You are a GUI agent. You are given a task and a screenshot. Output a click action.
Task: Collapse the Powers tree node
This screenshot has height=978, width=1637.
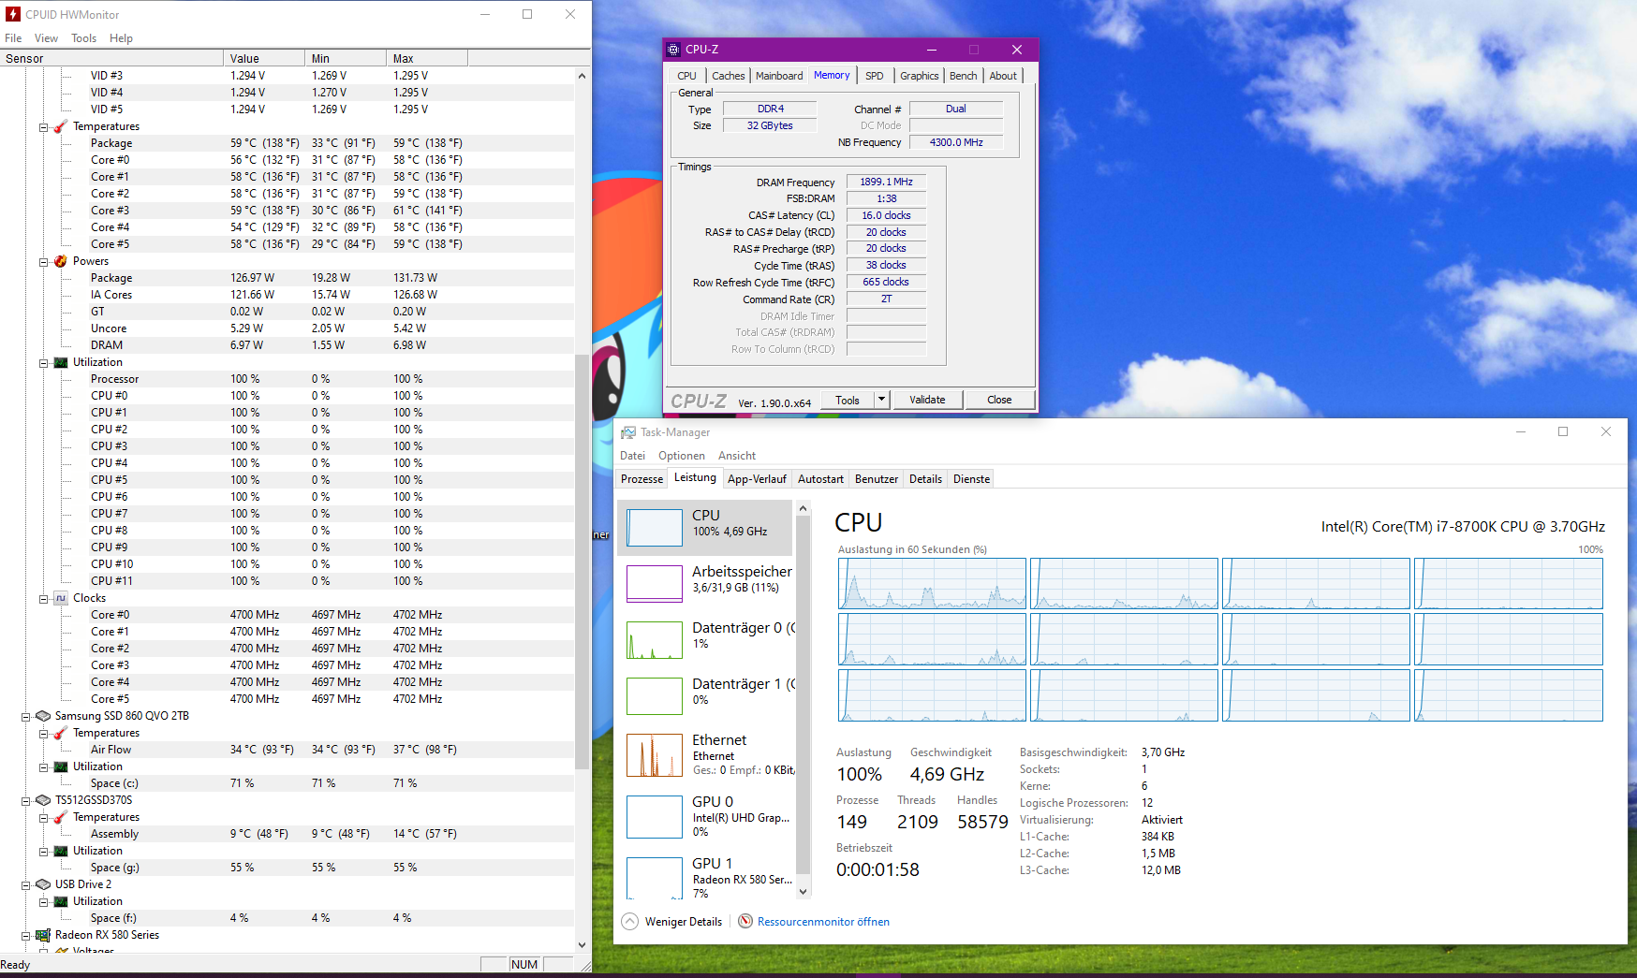[x=44, y=262]
